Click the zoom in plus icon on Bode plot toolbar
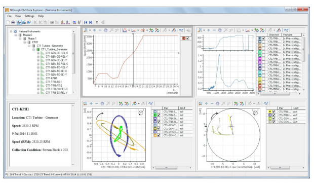The width and height of the screenshot is (314, 186). 209,30
